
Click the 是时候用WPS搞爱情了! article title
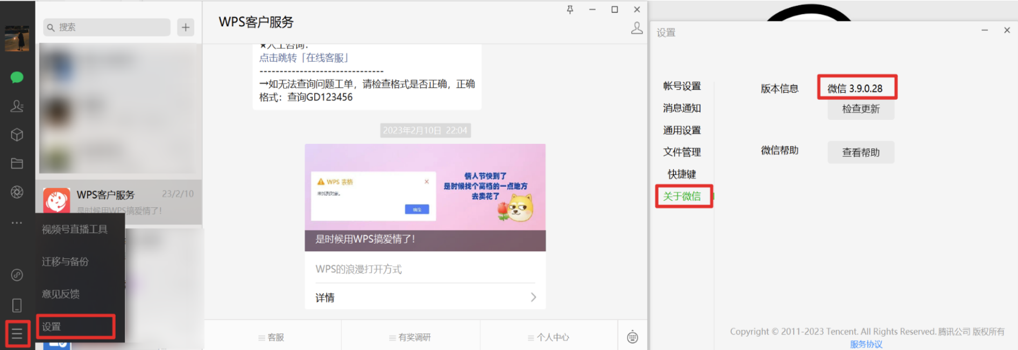[x=365, y=239]
